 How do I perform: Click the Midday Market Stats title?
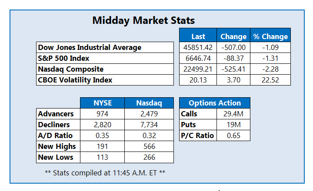(143, 20)
